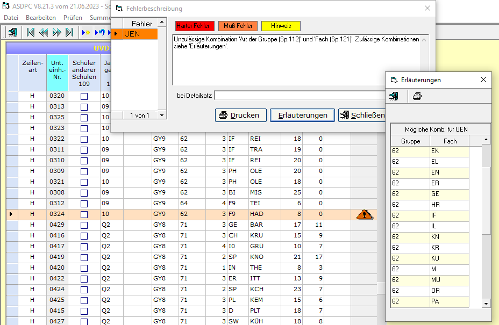This screenshot has width=499, height=325.
Task: Click the orange warning triangle in row 0324
Action: [x=364, y=214]
